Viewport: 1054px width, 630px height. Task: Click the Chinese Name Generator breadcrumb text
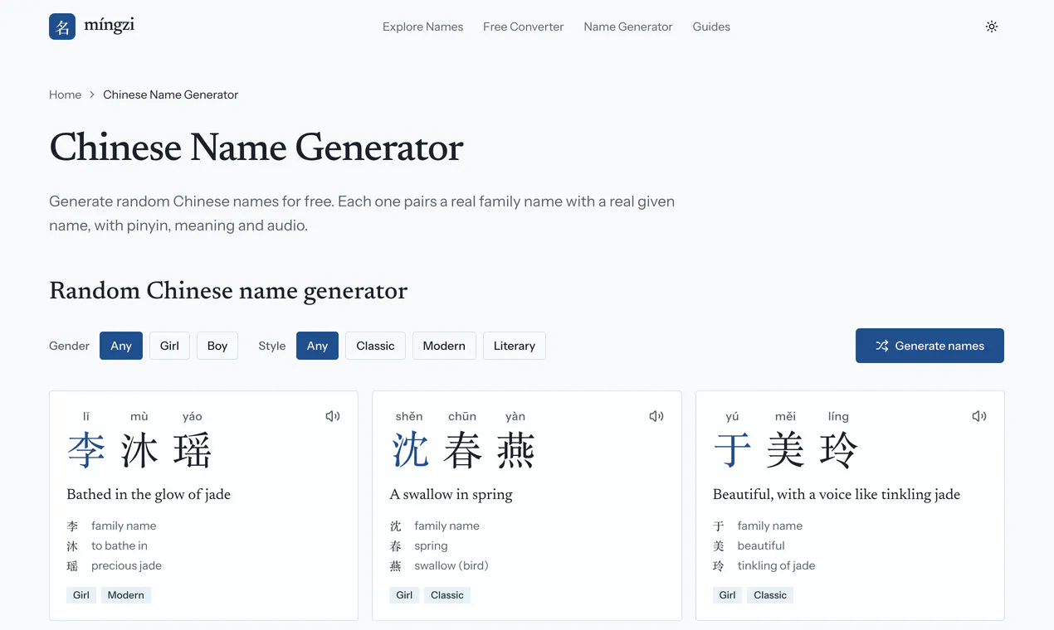171,94
